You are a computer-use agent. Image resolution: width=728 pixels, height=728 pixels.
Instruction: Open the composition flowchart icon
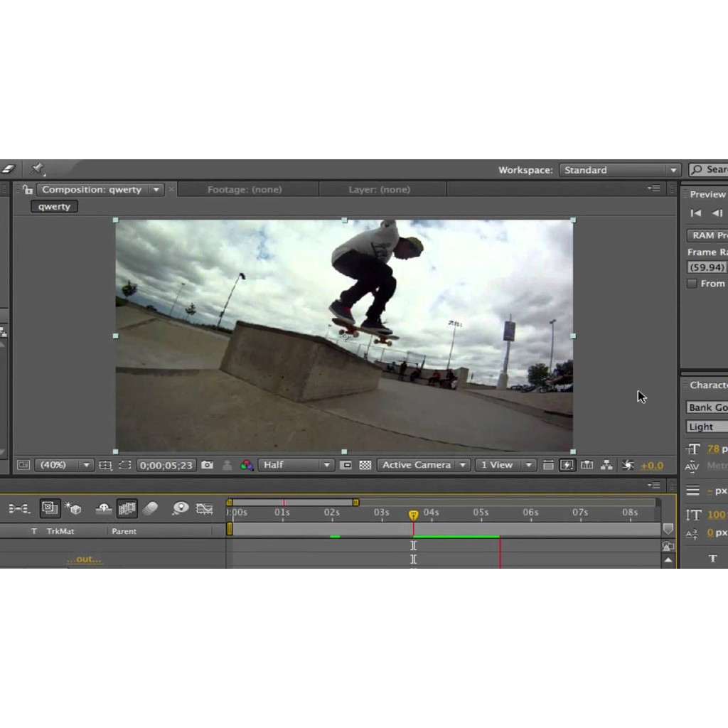(606, 465)
